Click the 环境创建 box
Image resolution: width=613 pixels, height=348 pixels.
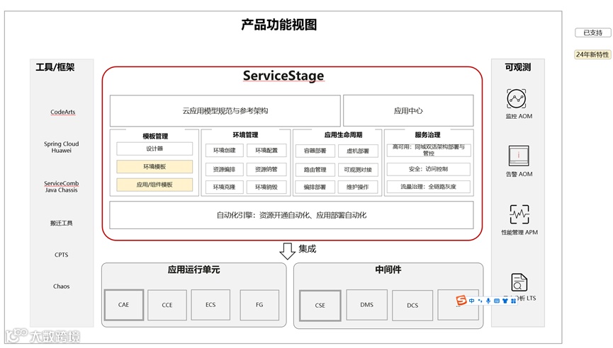[x=225, y=150]
